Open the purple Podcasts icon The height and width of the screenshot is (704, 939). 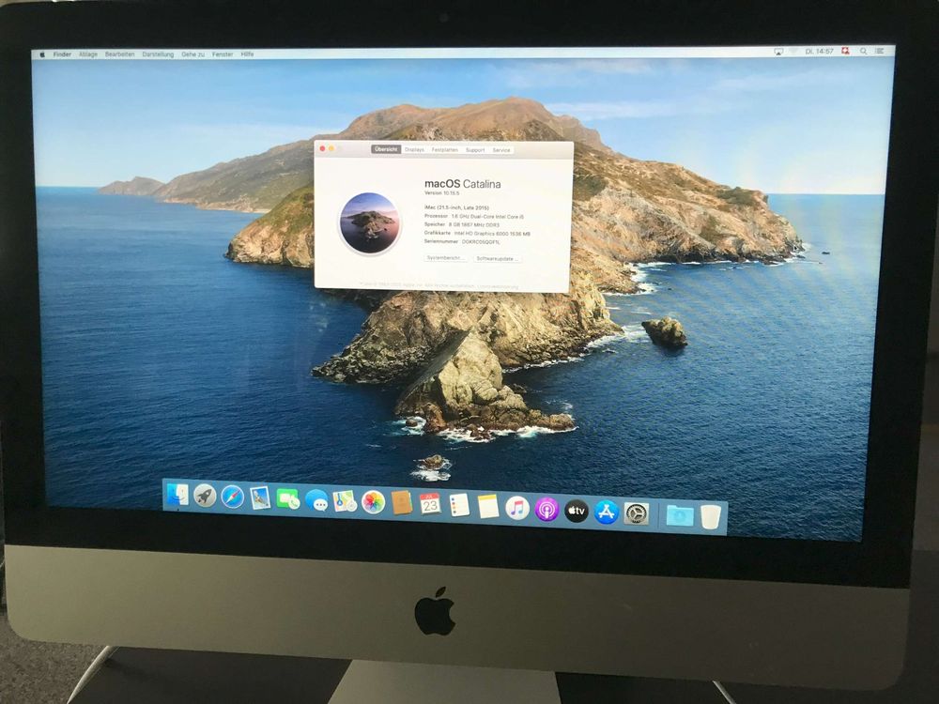coord(546,510)
